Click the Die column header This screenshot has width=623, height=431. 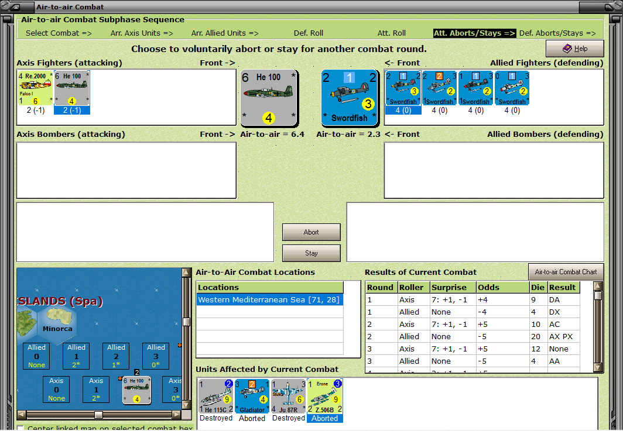[x=538, y=287]
